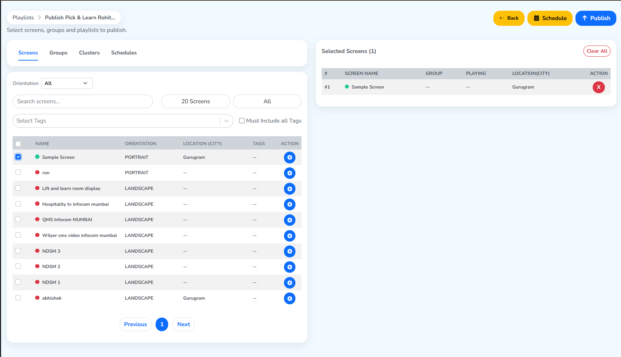This screenshot has height=357, width=621.
Task: Open the Schedules tab
Action: pyautogui.click(x=124, y=53)
